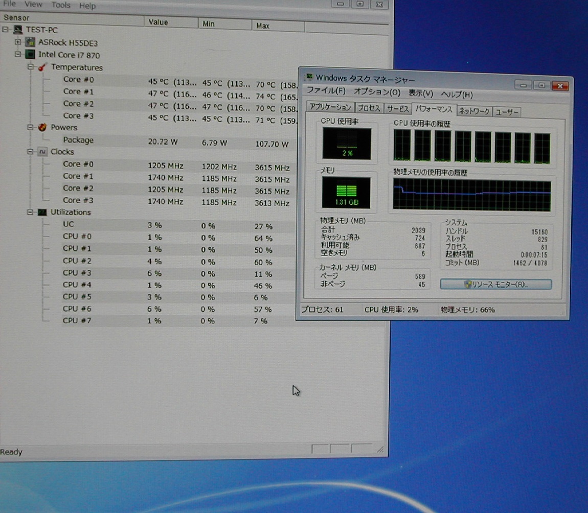
Task: Open Task Manager ヘルプ(H) menu
Action: pyautogui.click(x=457, y=95)
